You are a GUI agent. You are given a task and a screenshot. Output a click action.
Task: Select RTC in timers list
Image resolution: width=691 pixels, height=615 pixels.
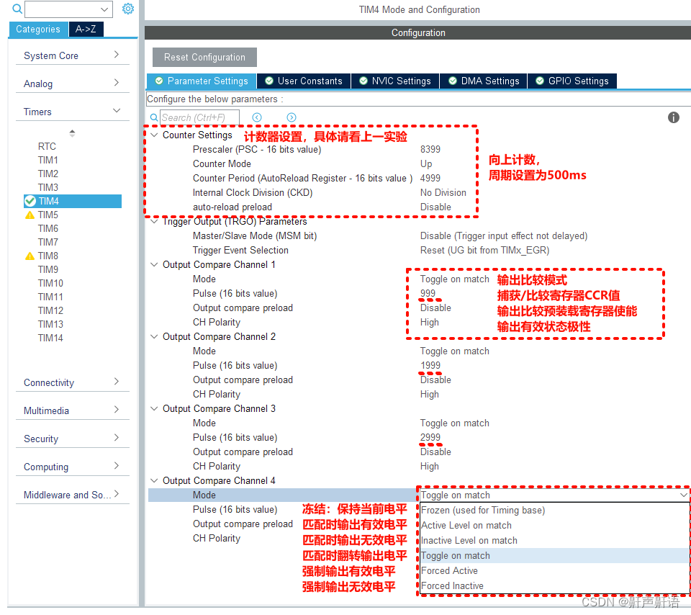47,146
